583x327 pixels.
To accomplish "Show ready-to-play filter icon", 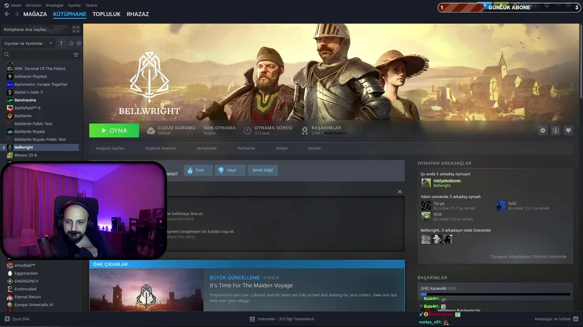I will click(79, 43).
